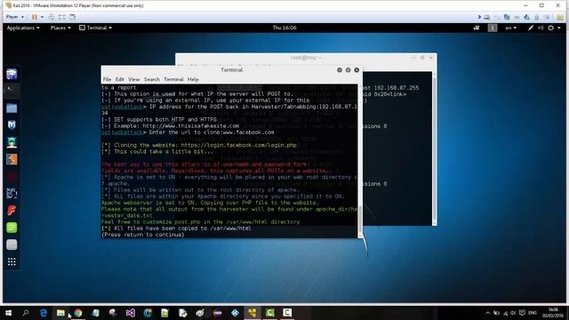
Task: Click the Thu 16:06 clock in the top bar
Action: coord(284,28)
